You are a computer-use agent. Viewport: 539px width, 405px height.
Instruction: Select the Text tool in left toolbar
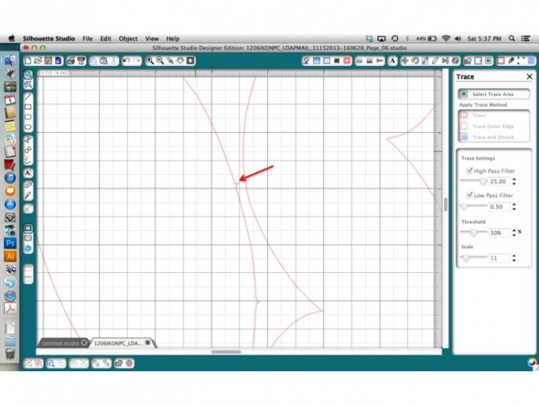(28, 173)
